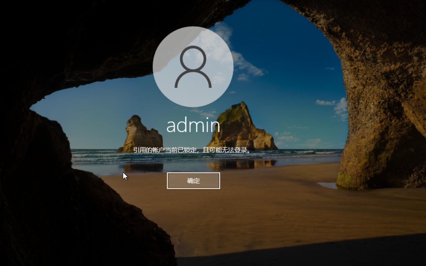426x266 pixels.
Task: Click the account locked warning text
Action: (192, 150)
